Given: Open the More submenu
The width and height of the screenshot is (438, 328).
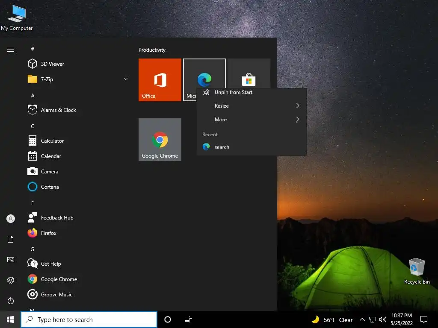Looking at the screenshot, I should point(252,120).
